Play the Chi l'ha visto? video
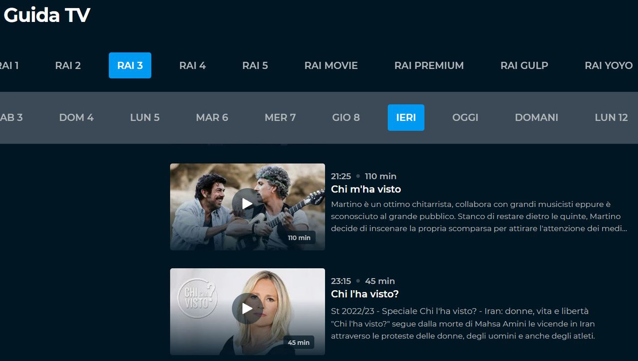Image resolution: width=638 pixels, height=361 pixels. pos(247,309)
